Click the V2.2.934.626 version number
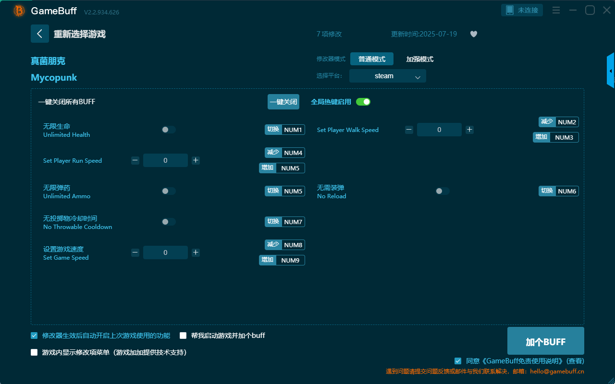Viewport: 615px width, 384px height. (x=101, y=12)
